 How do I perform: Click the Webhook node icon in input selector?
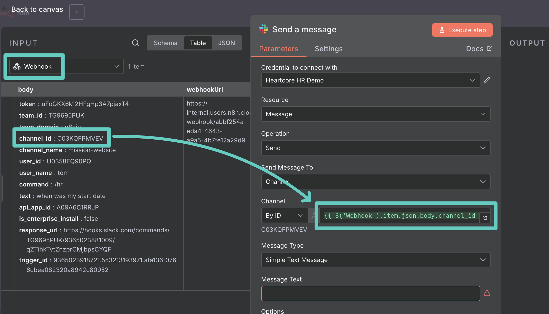click(17, 66)
